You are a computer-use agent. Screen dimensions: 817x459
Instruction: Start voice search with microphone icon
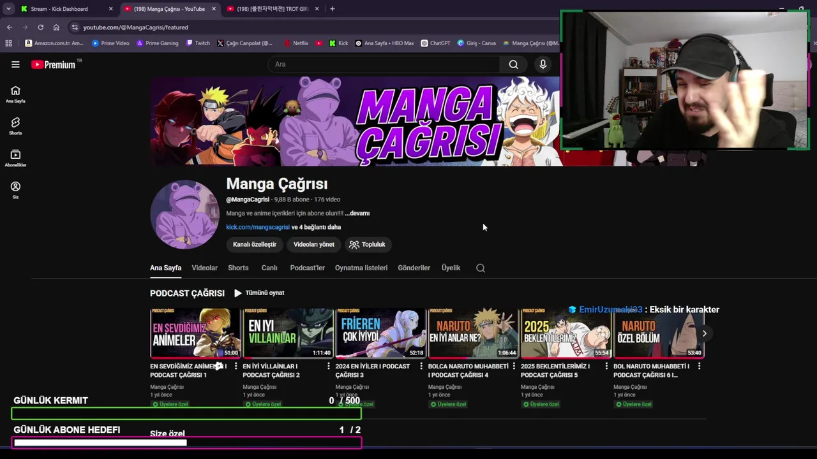[x=543, y=64]
